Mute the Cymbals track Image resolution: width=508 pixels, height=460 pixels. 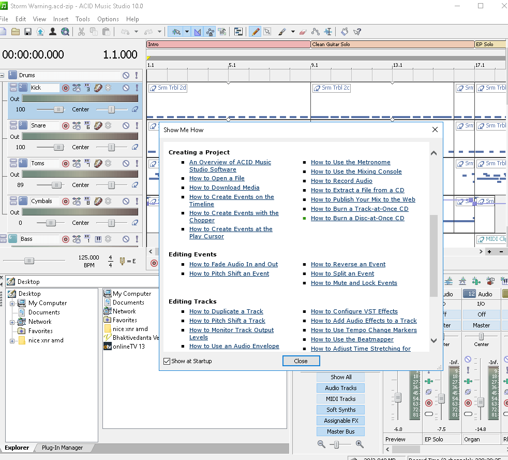[125, 199]
